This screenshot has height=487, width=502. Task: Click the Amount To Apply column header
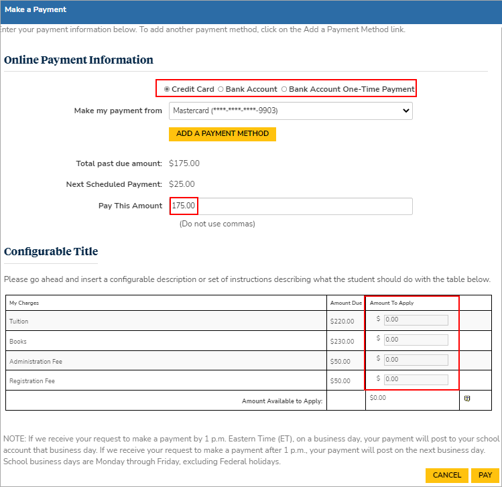pos(391,303)
